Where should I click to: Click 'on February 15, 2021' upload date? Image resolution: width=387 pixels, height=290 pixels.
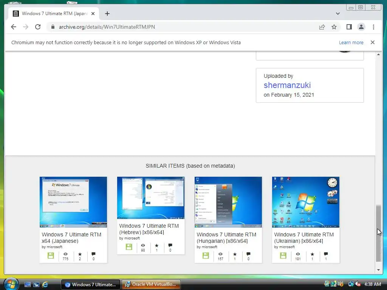coord(289,95)
